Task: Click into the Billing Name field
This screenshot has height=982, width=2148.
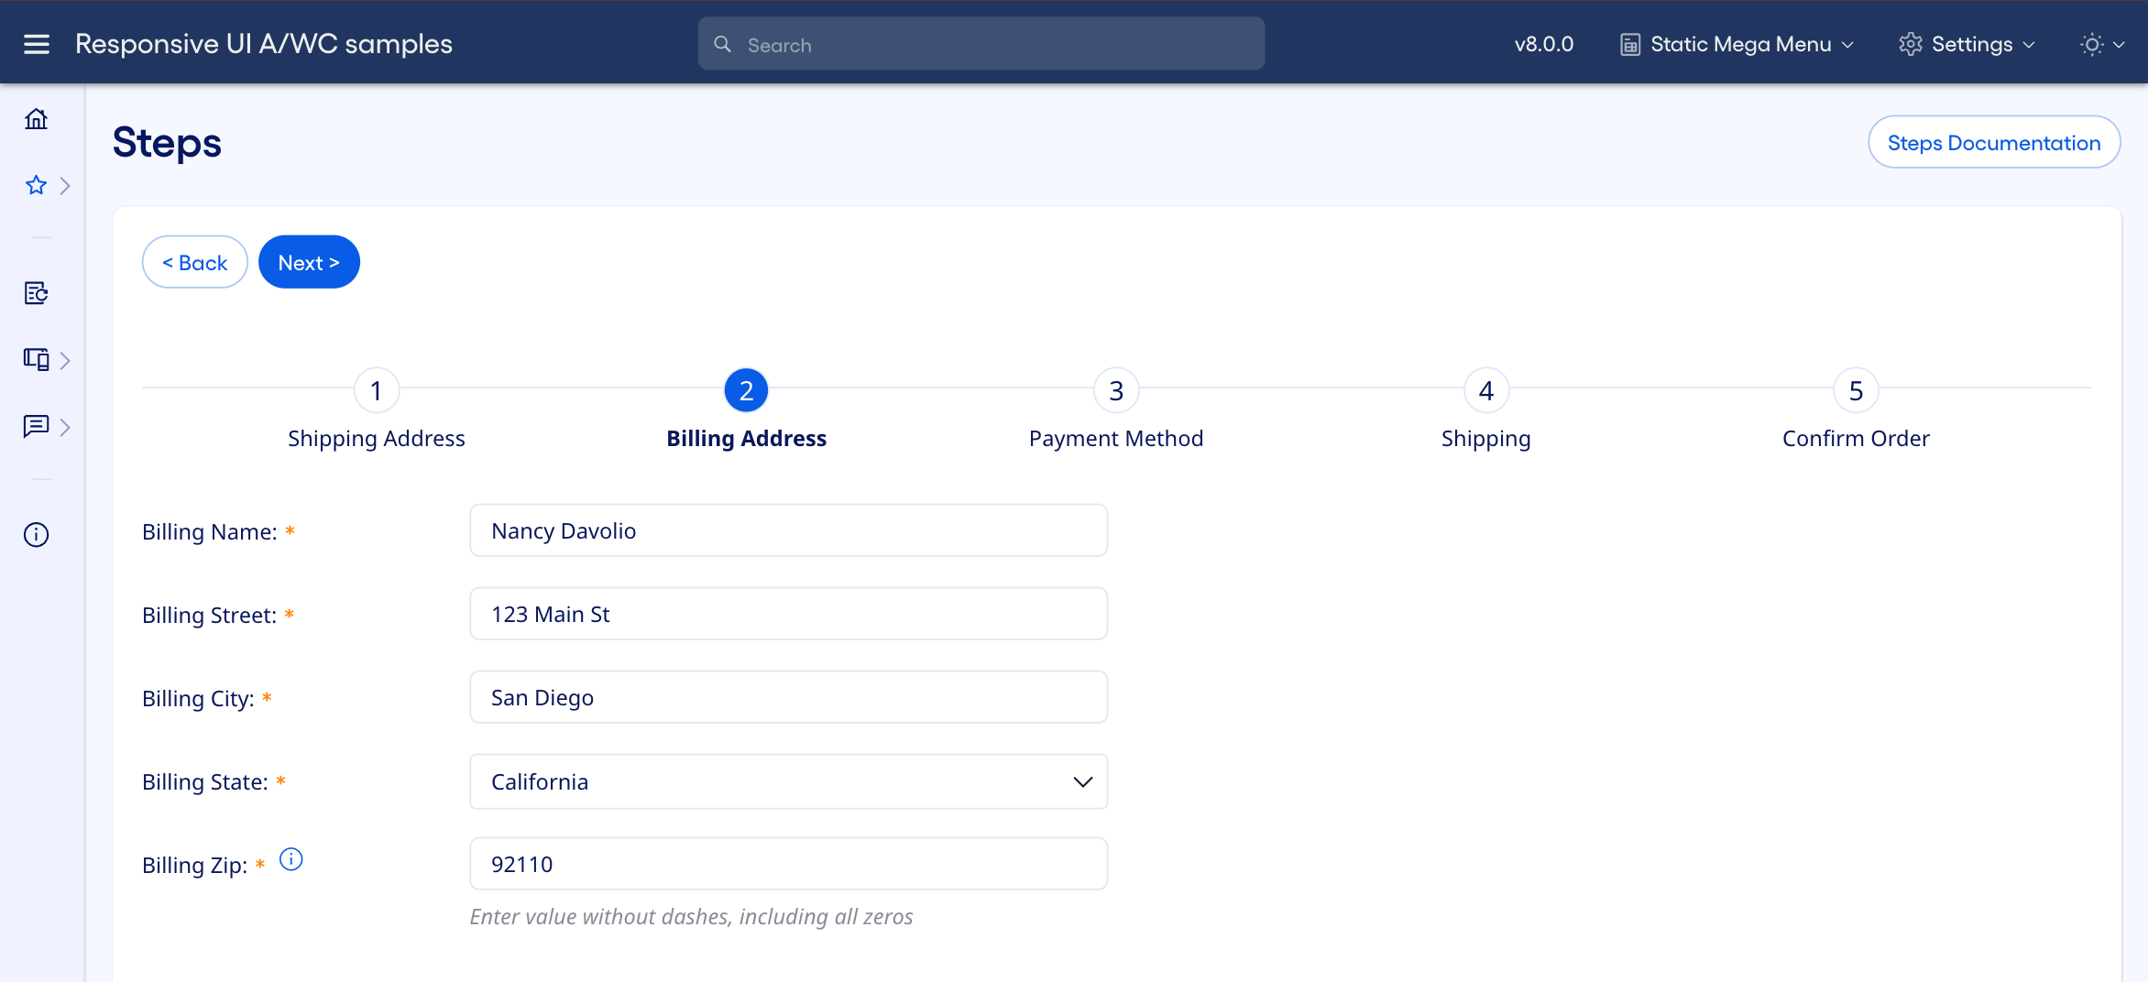Action: coord(788,530)
